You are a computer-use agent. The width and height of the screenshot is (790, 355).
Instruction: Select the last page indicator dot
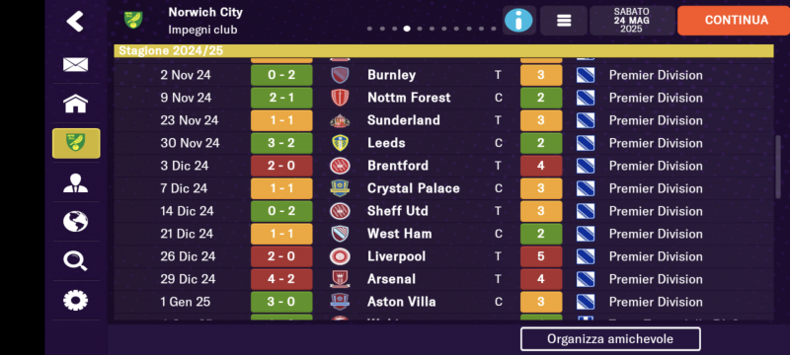coord(493,29)
